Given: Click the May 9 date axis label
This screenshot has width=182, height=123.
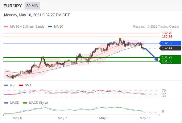Looking at the screenshot, I should [104, 118].
